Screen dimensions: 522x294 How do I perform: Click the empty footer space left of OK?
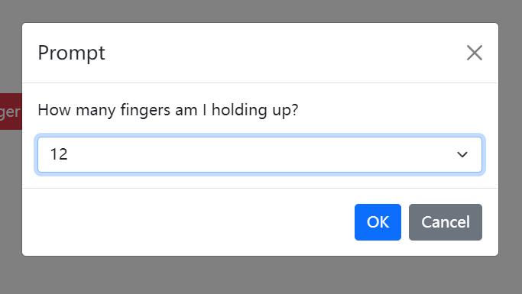[x=188, y=222]
